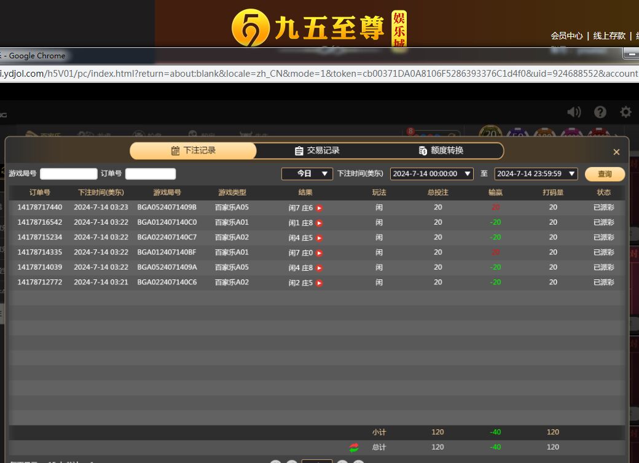Click the 游戏局号 input field
This screenshot has width=639, height=463.
coord(69,174)
